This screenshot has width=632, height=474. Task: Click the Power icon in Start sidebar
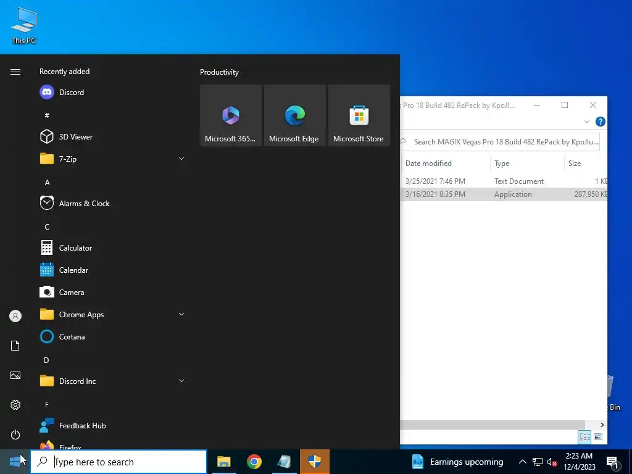pos(15,434)
